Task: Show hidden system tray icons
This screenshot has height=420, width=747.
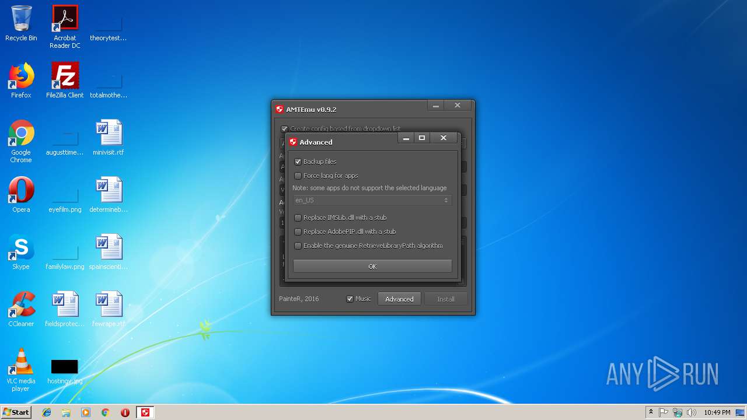Action: click(651, 412)
